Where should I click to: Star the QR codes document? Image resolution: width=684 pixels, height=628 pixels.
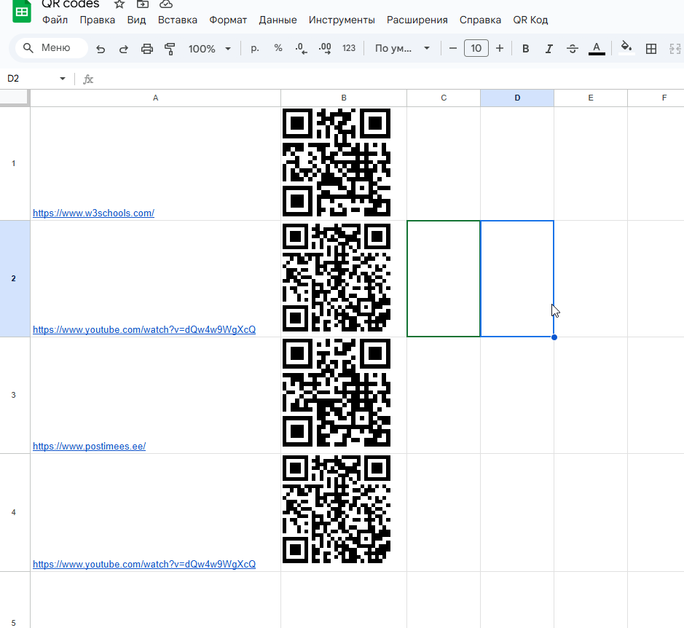(x=119, y=4)
